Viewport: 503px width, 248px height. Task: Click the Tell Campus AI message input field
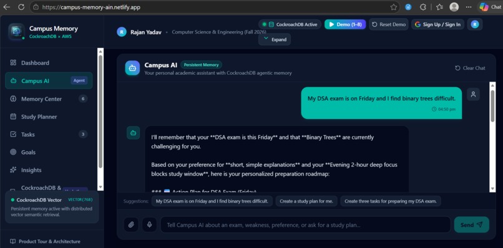(x=305, y=224)
